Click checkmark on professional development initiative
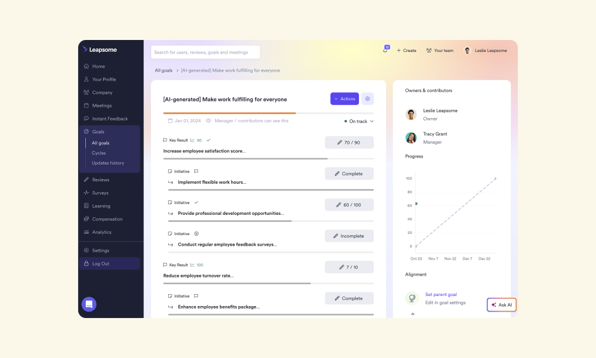The height and width of the screenshot is (358, 596). point(196,202)
